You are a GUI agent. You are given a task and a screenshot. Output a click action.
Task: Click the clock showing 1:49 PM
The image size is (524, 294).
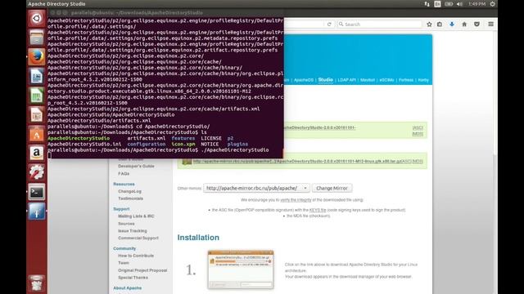click(477, 4)
